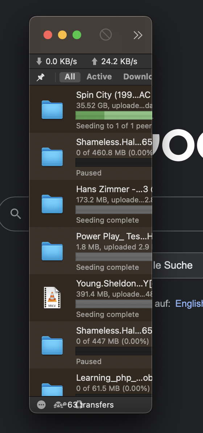Select the Young.Sheldon transfer title
The width and height of the screenshot is (203, 433).
[x=114, y=283]
